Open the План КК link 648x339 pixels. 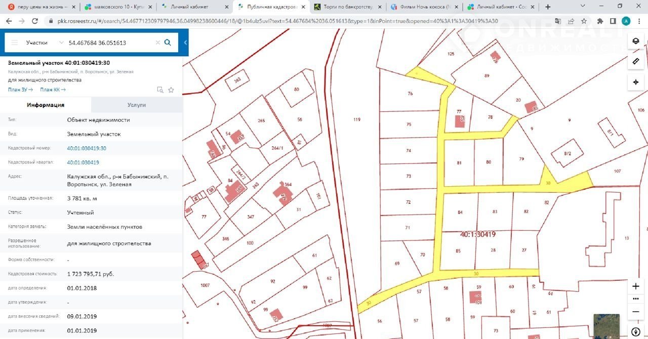(x=53, y=90)
